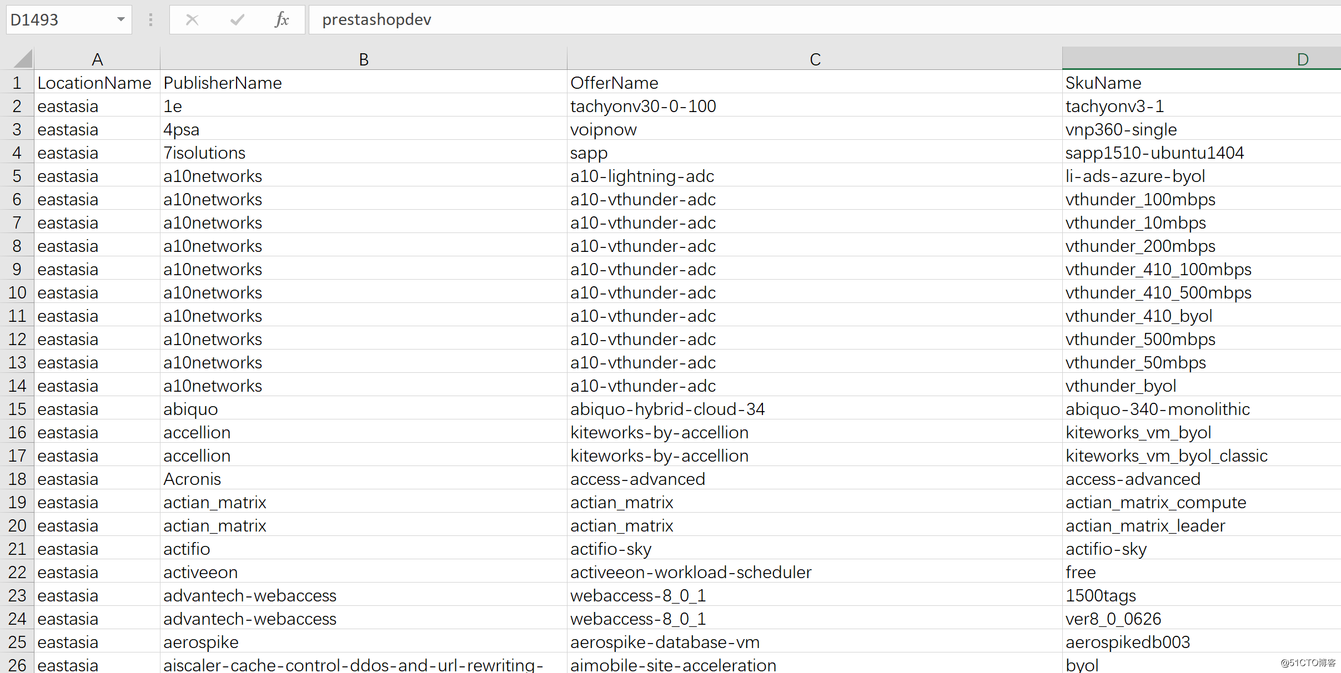Select the Acronis publisher cell

tap(364, 479)
